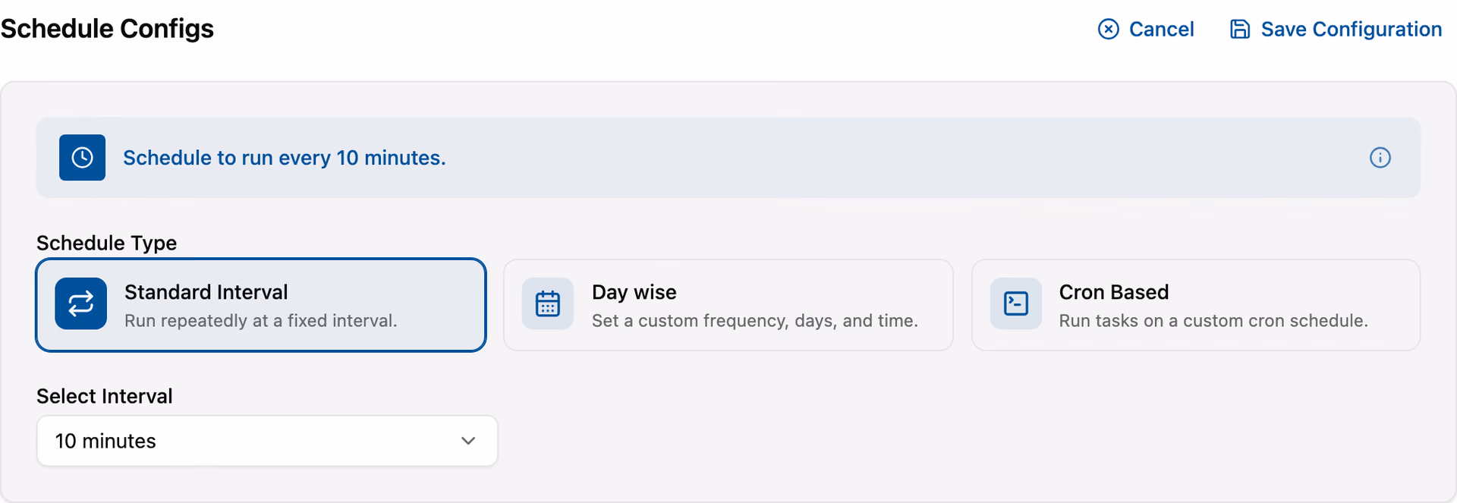Click the Save Configuration floppy disk icon

1240,30
